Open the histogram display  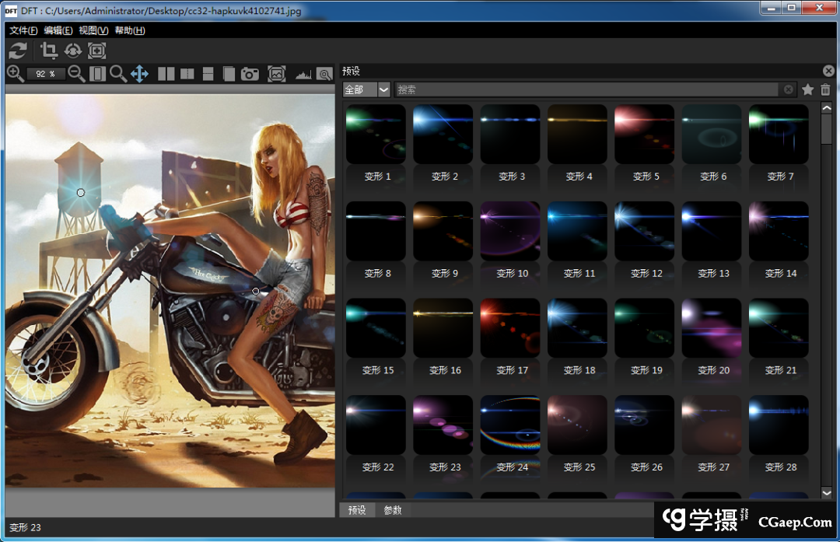point(303,74)
